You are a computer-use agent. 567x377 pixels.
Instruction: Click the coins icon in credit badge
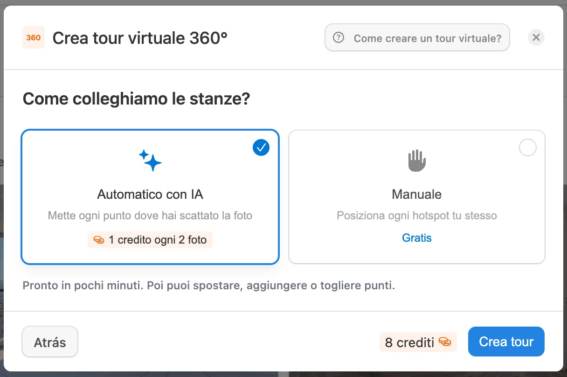[x=99, y=240]
